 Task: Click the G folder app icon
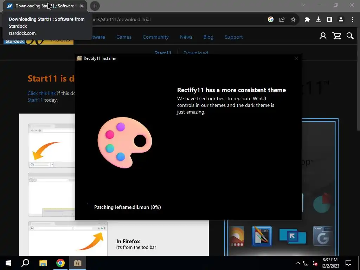pyautogui.click(x=323, y=236)
